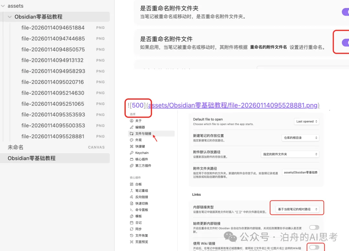The image size is (349, 251).
Task: Click the 页面预览 icon
Action: (132, 242)
